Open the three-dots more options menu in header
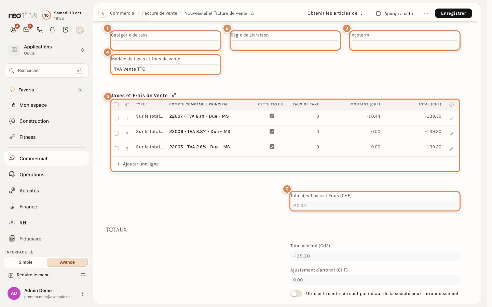 tap(426, 13)
